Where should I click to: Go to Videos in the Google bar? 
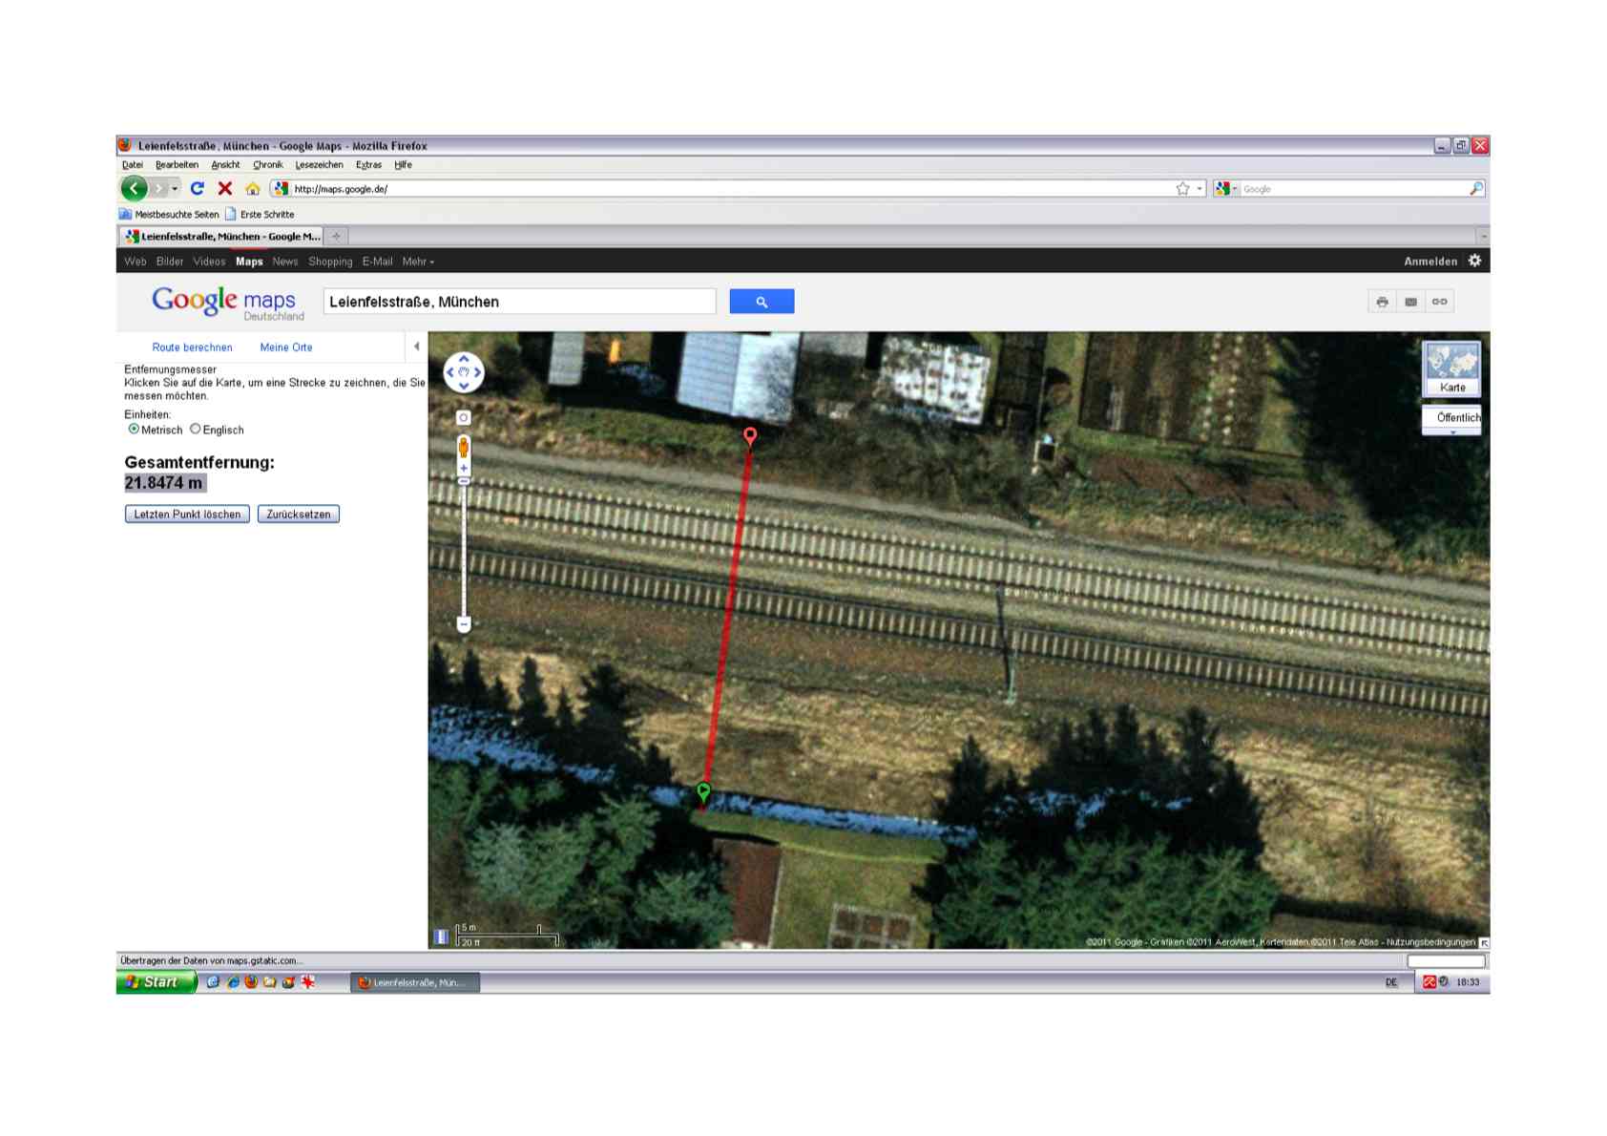point(209,262)
